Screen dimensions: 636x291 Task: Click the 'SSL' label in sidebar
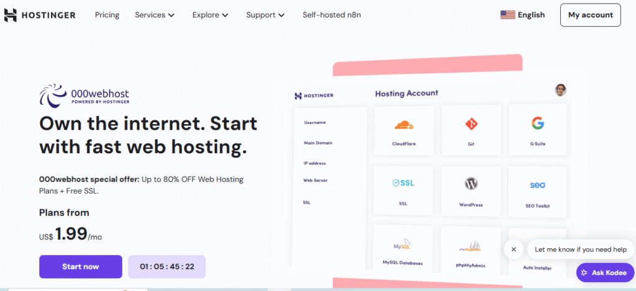click(307, 202)
